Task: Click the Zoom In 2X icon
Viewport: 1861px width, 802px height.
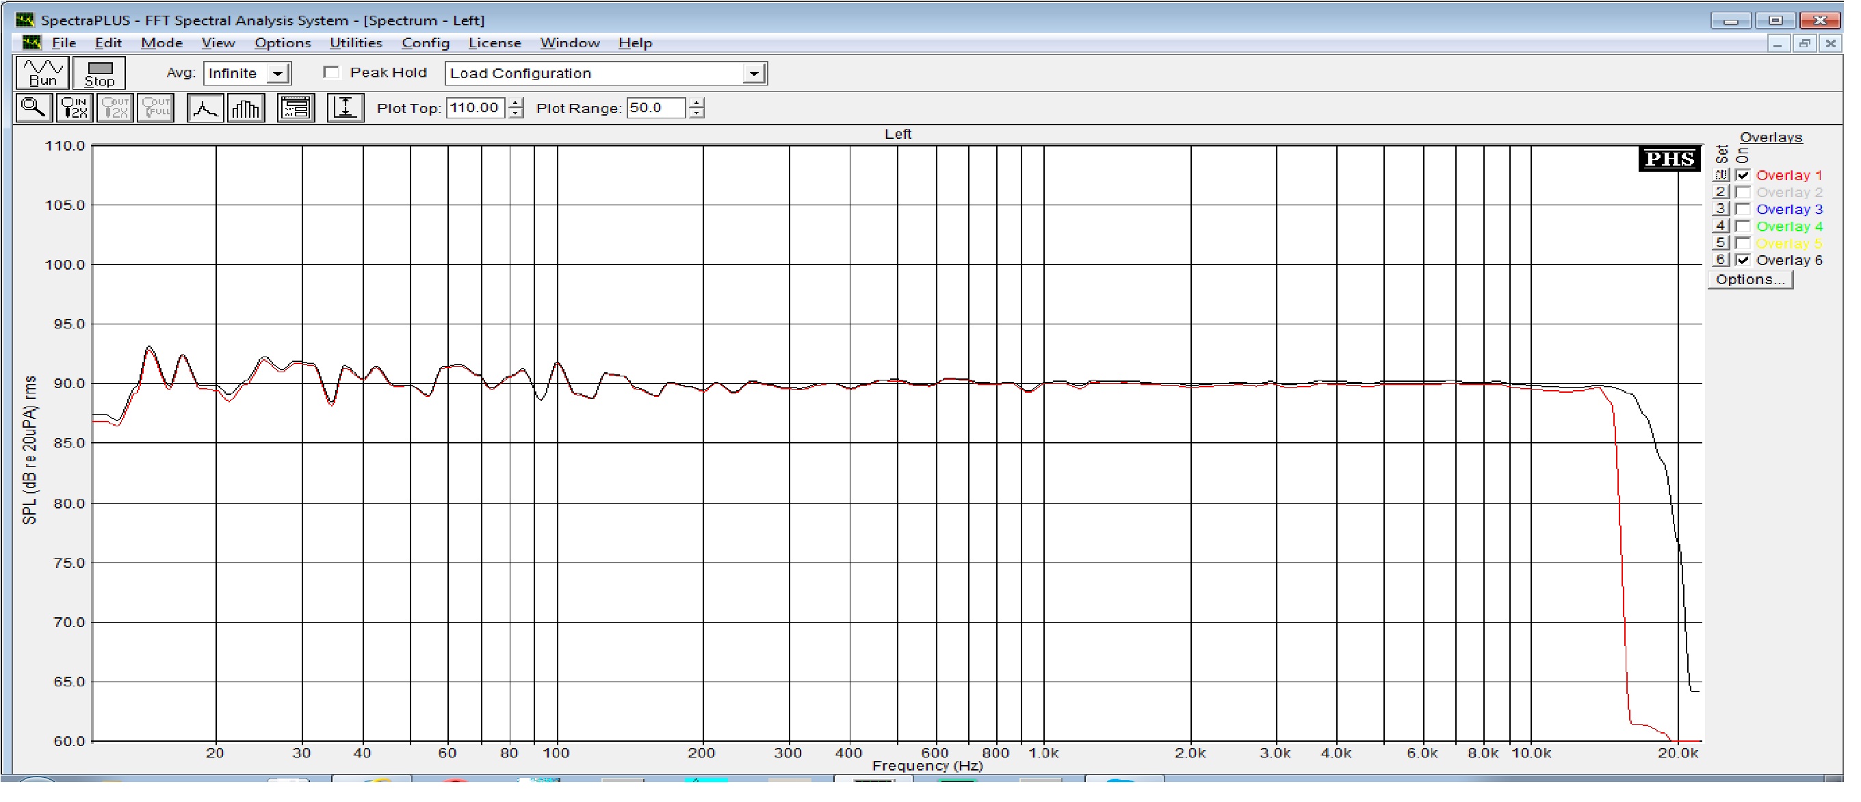Action: pyautogui.click(x=75, y=108)
